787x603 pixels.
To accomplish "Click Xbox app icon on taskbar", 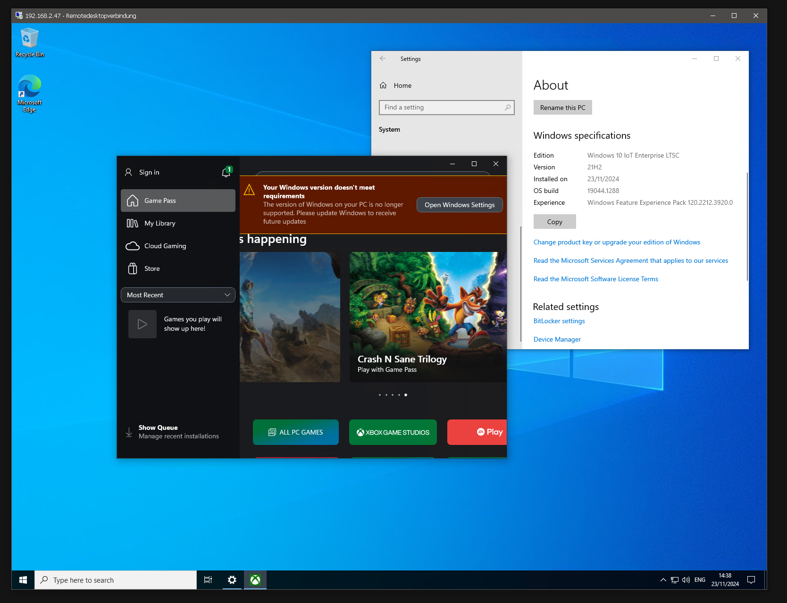I will [x=255, y=580].
